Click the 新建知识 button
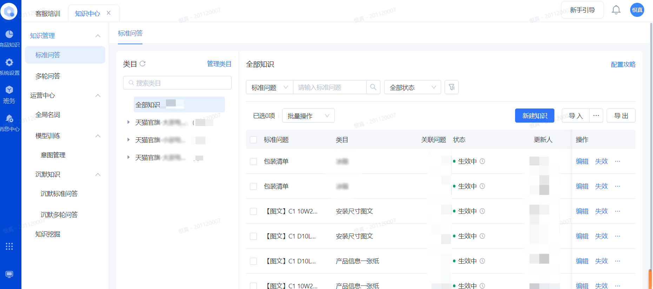 (x=534, y=116)
